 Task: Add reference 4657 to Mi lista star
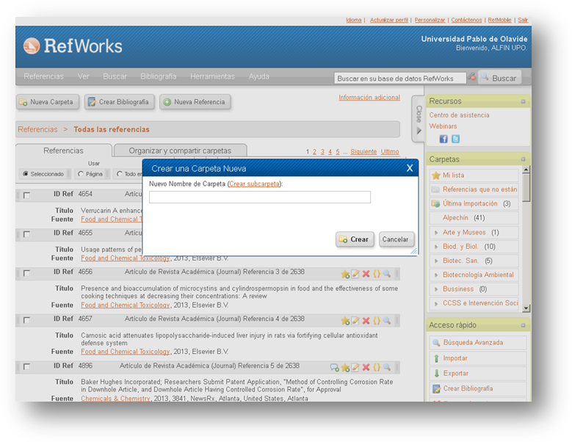345,321
